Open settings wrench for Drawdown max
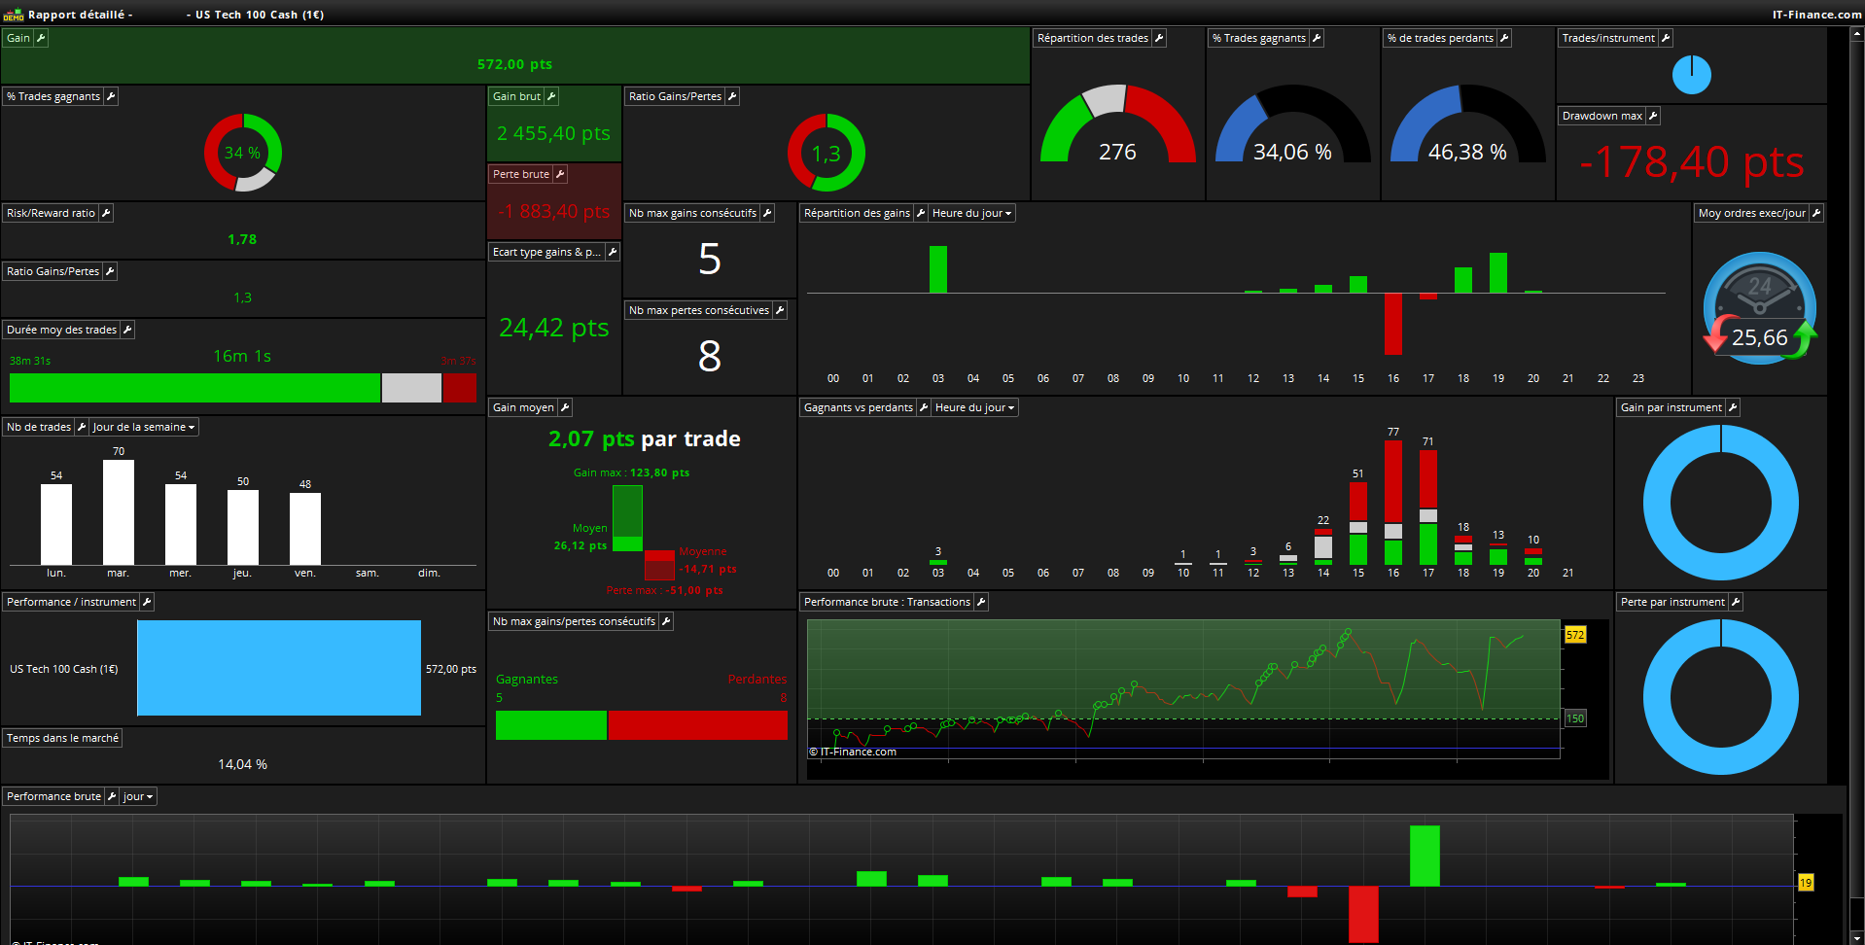This screenshot has width=1865, height=945. (x=1652, y=116)
